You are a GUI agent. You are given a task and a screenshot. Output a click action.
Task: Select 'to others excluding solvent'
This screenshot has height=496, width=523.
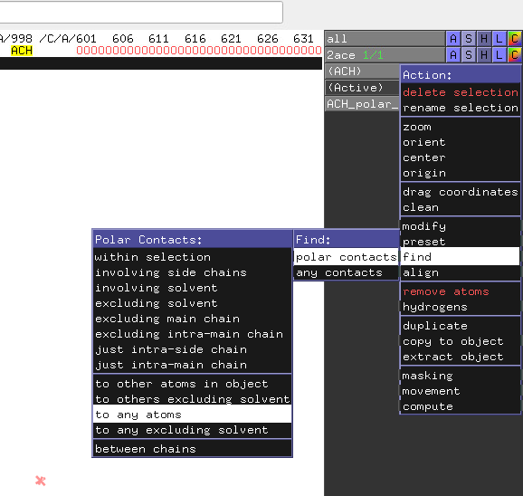pyautogui.click(x=193, y=399)
